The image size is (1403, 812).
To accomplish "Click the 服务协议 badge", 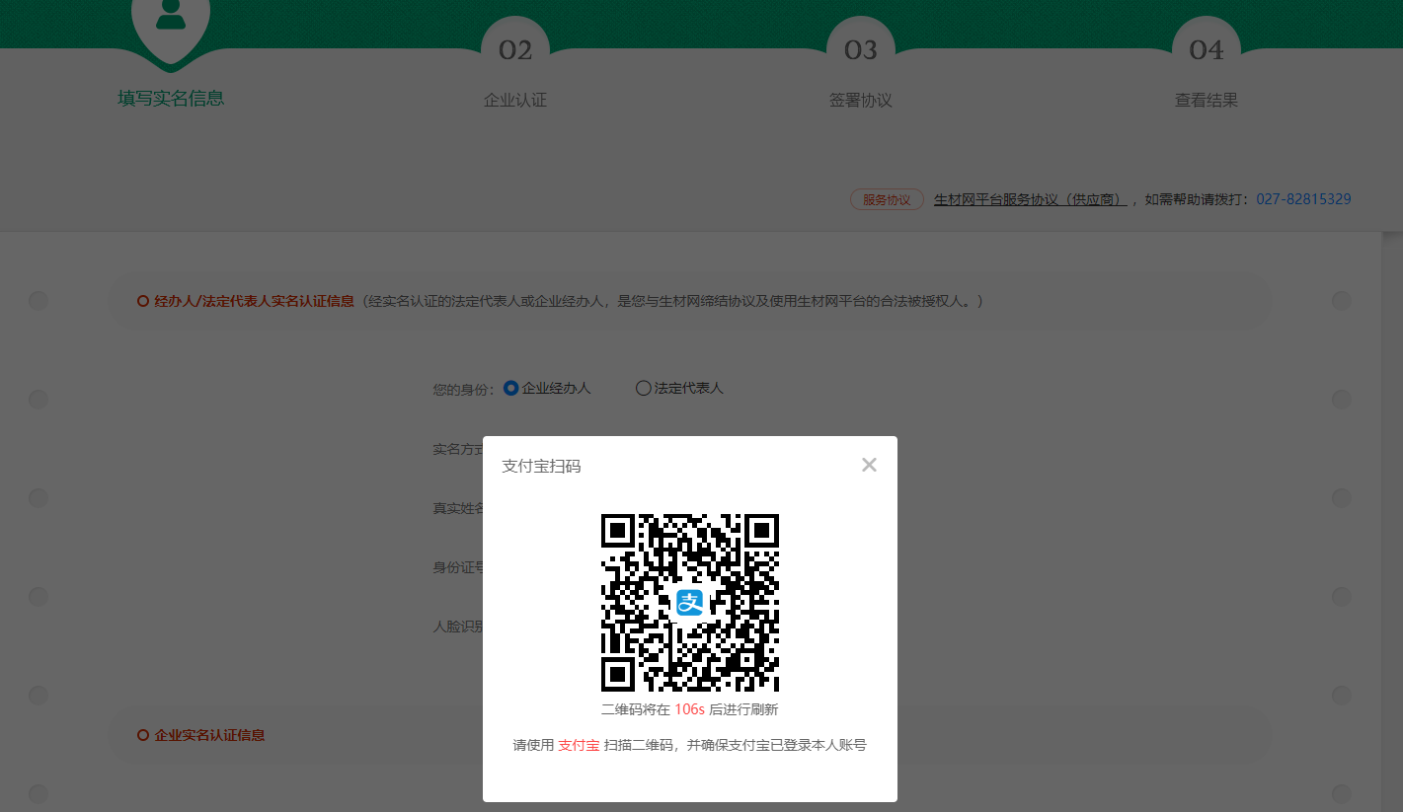I will click(x=887, y=199).
